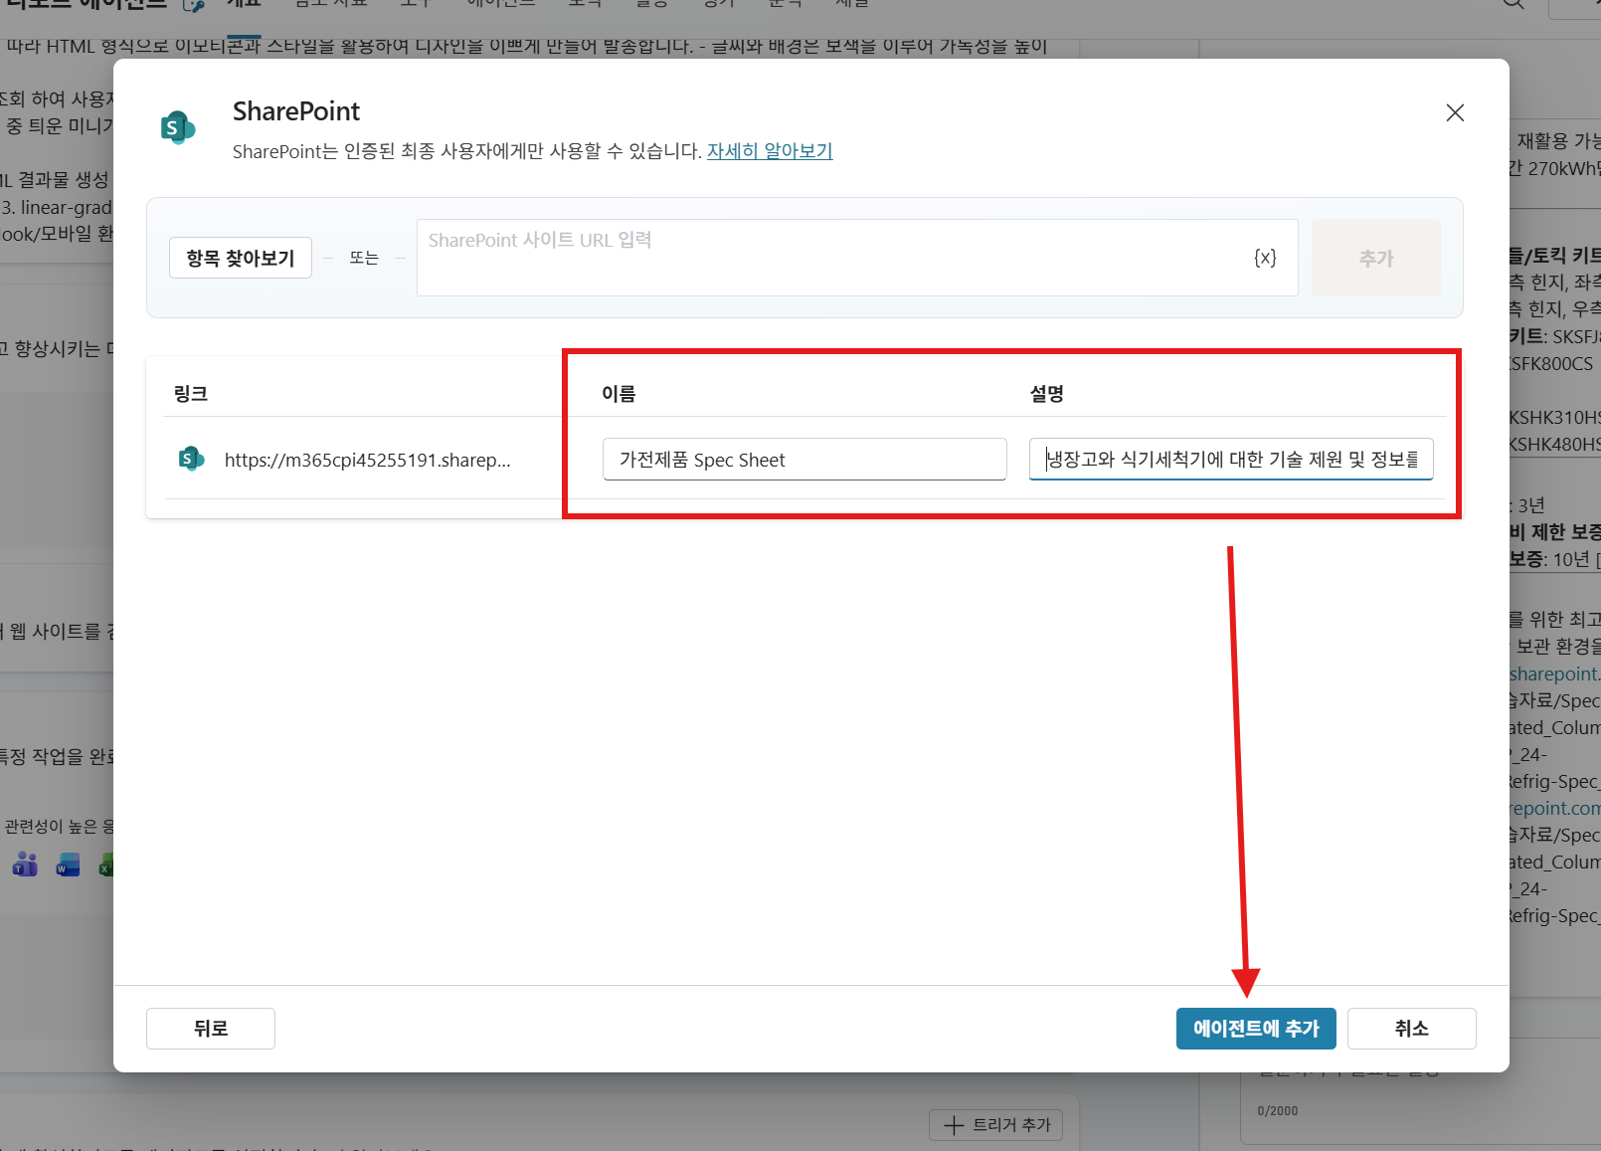Edit the 가전제품 Spec Sheet name field
This screenshot has height=1151, width=1601.
point(804,460)
